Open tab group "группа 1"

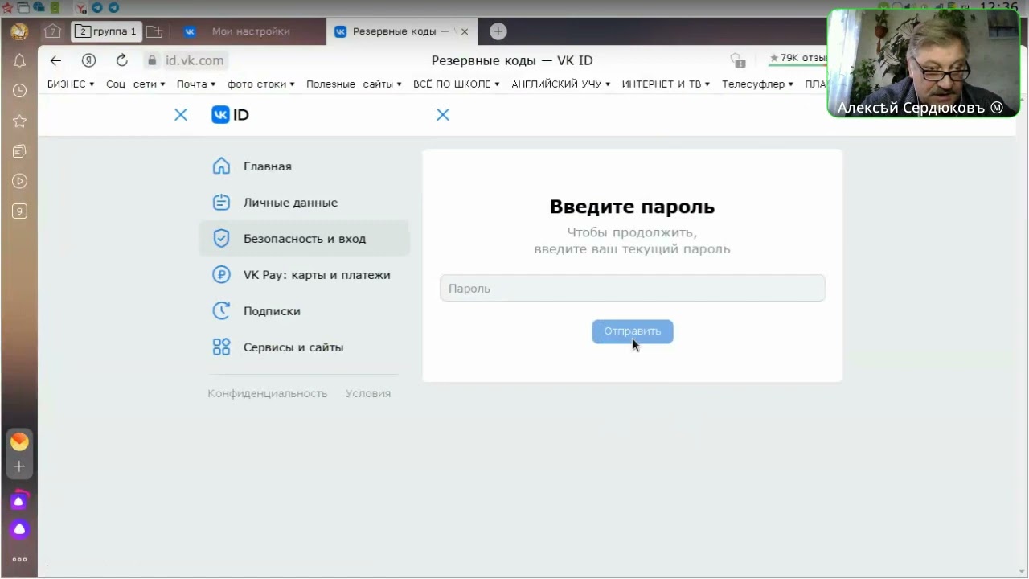click(x=106, y=31)
